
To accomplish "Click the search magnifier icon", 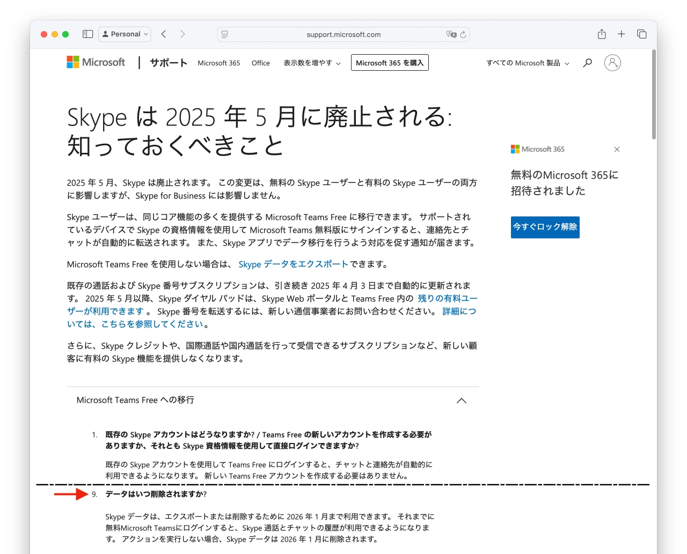I will (588, 63).
